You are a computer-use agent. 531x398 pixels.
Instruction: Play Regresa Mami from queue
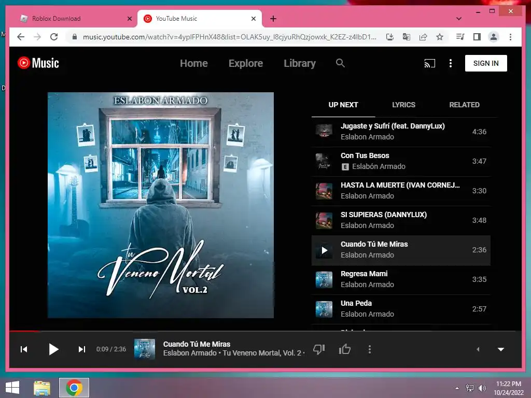tap(401, 279)
